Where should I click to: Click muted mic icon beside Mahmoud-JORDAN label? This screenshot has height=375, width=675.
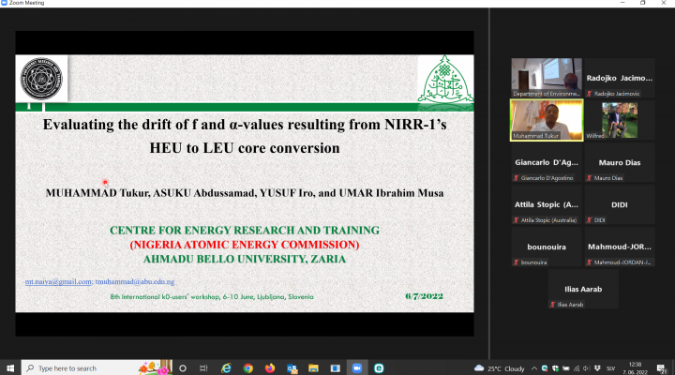590,262
